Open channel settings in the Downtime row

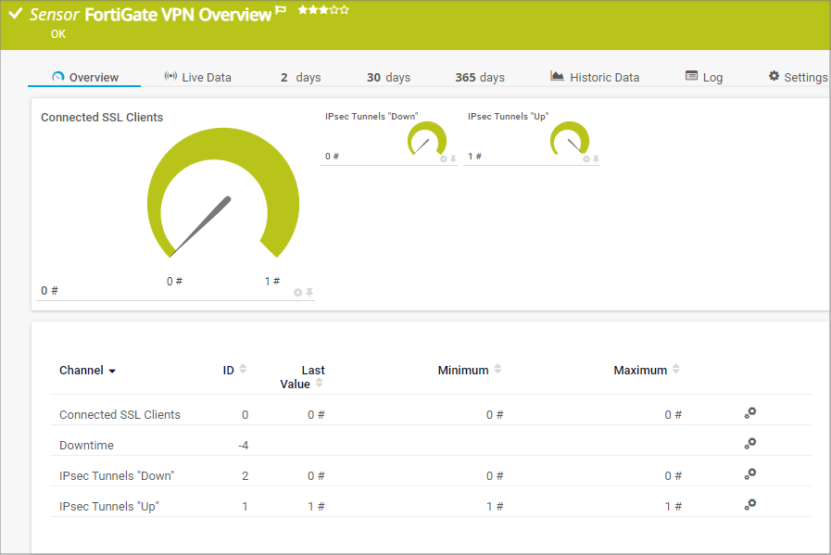click(x=750, y=444)
